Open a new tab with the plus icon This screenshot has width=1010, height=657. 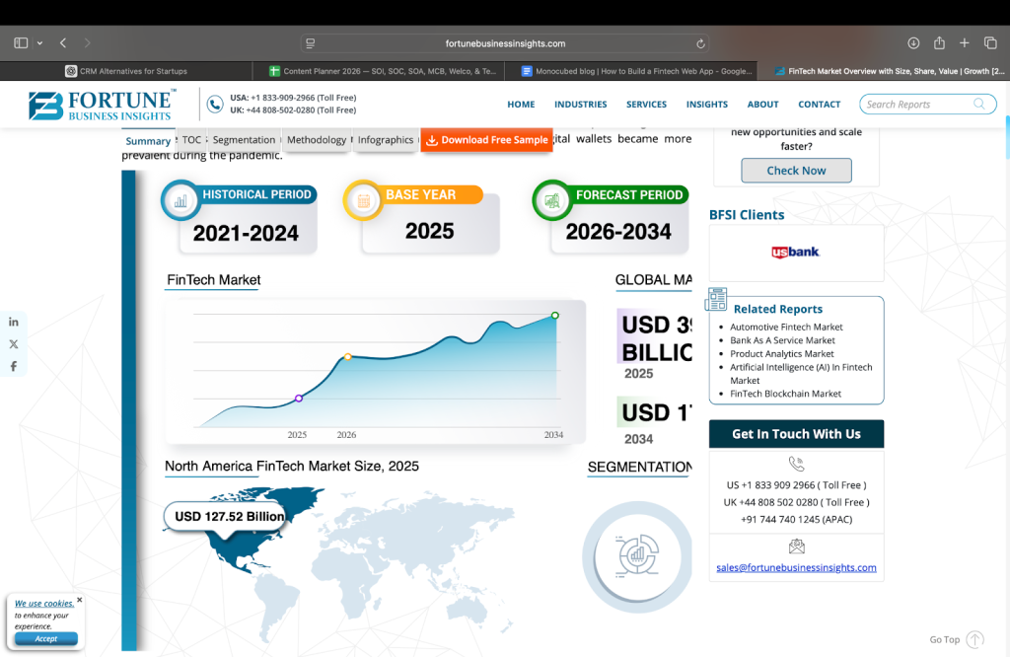pos(964,42)
